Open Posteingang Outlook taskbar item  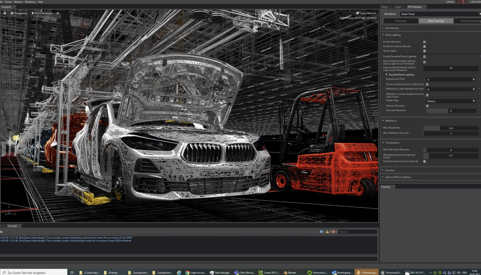pos(342,273)
